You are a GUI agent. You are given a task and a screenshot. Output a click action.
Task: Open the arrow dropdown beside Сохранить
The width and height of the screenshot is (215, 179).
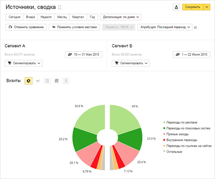point(207,7)
